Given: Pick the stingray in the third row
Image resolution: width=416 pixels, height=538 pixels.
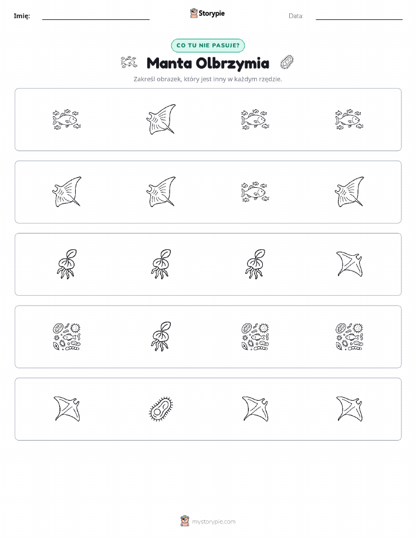Looking at the screenshot, I should point(350,264).
